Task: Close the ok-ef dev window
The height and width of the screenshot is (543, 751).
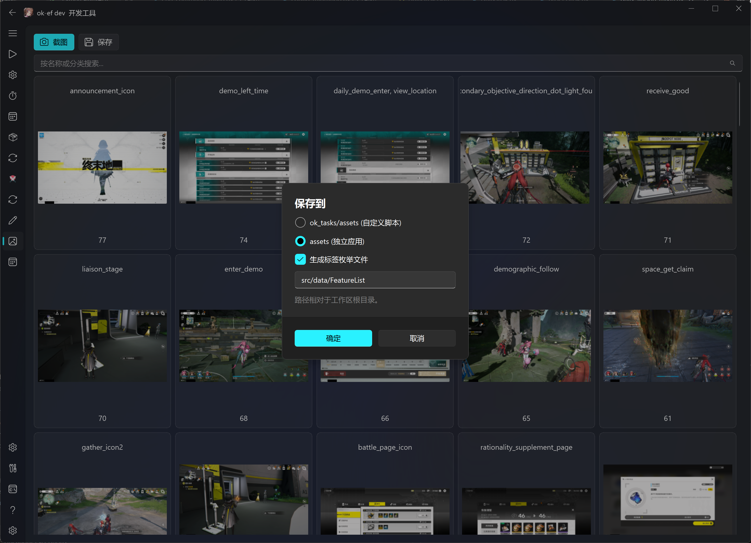Action: [x=739, y=9]
